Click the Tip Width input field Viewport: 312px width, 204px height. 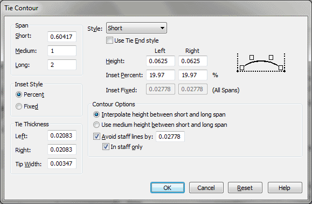pyautogui.click(x=62, y=164)
